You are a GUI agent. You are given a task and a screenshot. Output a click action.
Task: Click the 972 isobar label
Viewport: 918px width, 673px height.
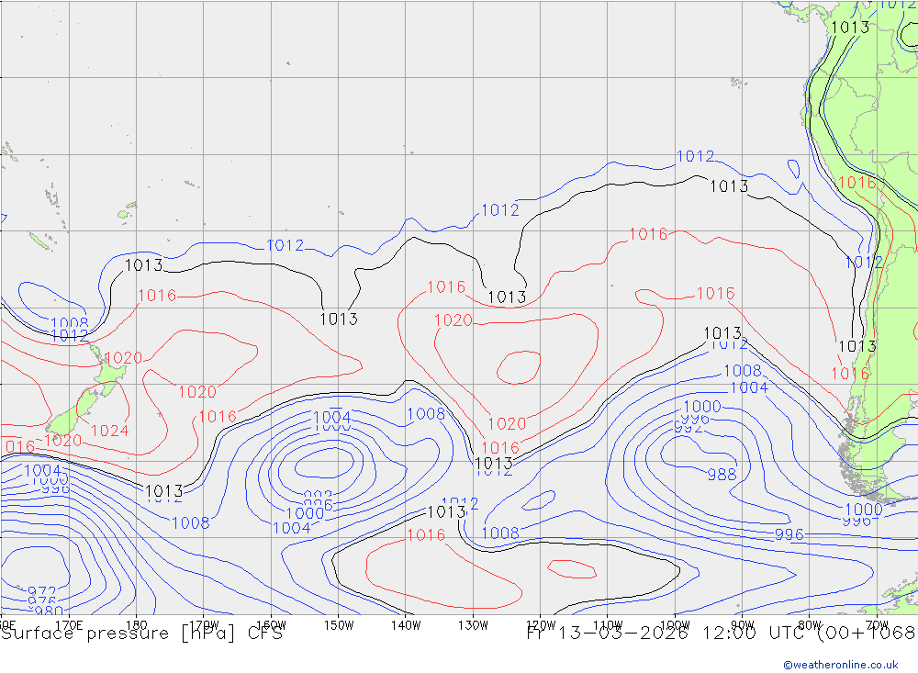pyautogui.click(x=41, y=592)
